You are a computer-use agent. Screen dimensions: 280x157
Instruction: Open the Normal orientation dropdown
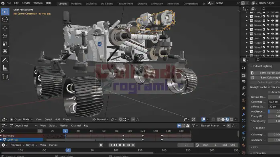click(100, 119)
